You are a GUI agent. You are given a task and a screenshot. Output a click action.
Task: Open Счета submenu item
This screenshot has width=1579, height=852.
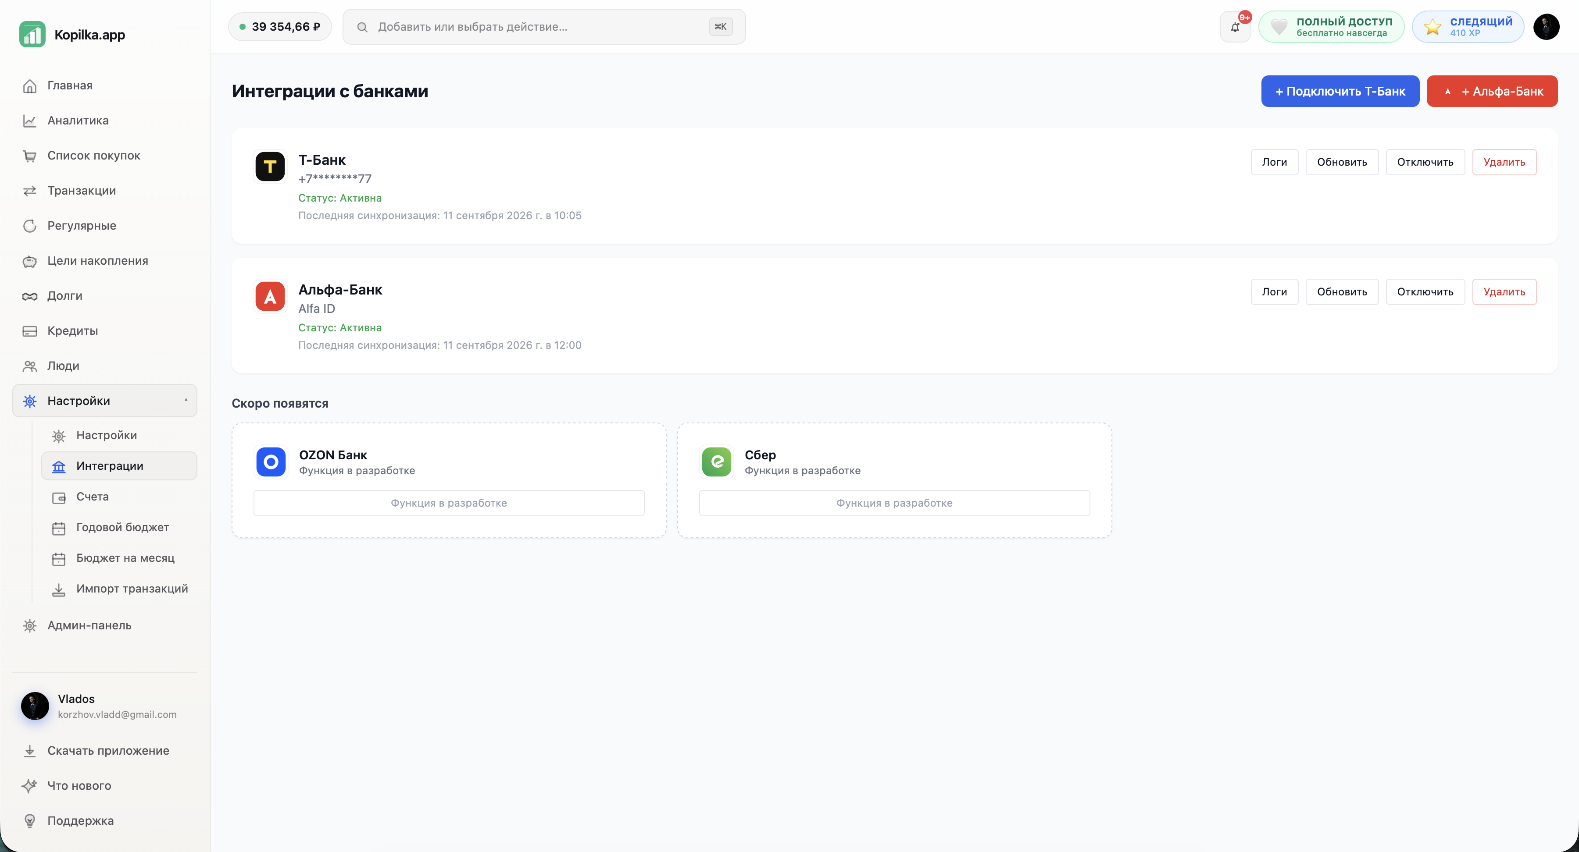(x=119, y=497)
